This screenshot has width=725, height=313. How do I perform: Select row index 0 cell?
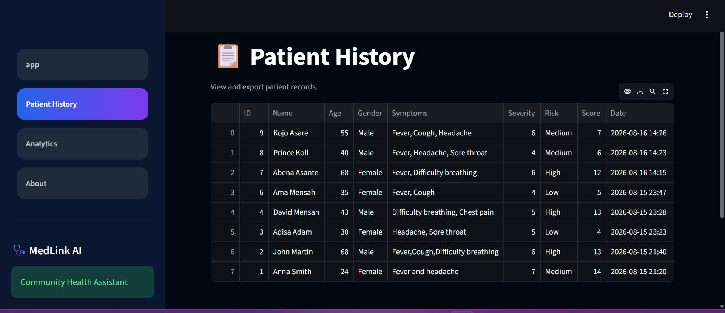click(225, 133)
